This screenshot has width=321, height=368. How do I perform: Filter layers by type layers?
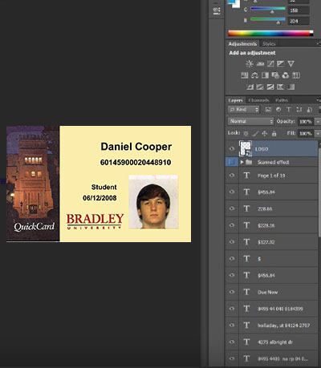coord(289,109)
